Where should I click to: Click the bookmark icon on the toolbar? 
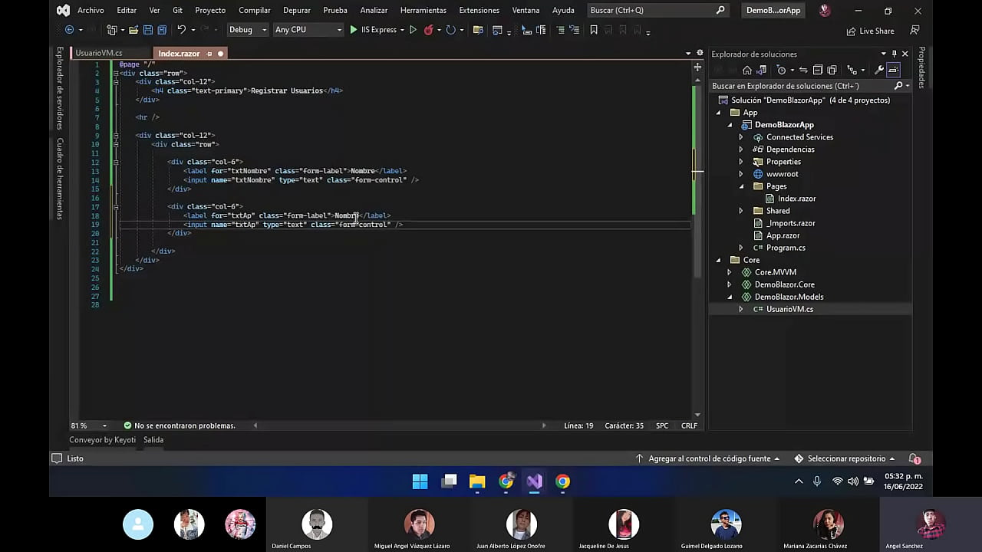click(x=593, y=29)
